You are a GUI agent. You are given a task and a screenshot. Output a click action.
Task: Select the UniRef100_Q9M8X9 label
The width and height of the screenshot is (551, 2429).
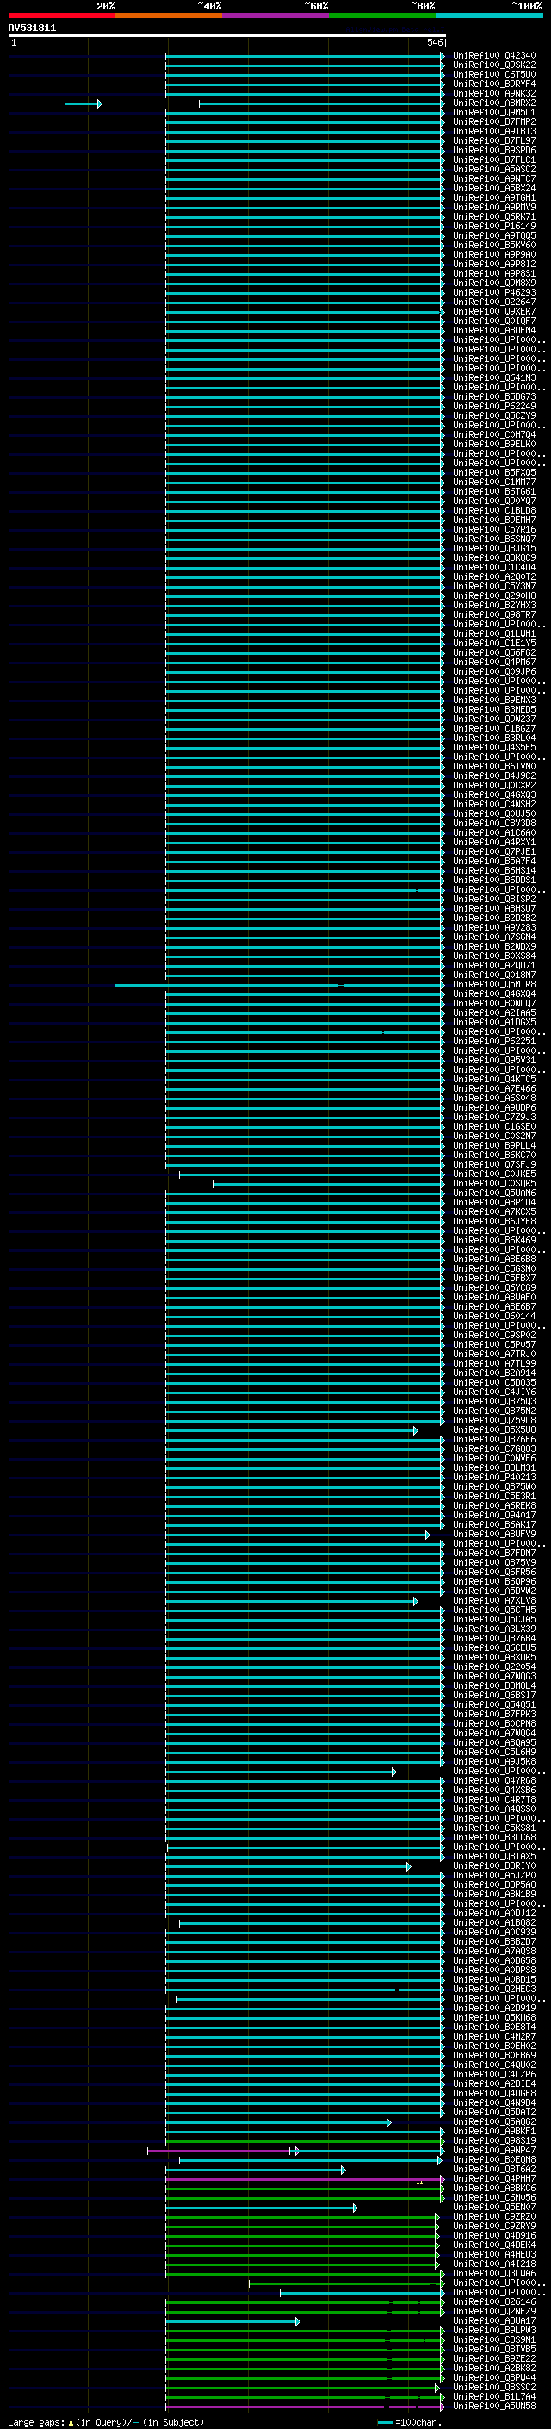pos(494,283)
